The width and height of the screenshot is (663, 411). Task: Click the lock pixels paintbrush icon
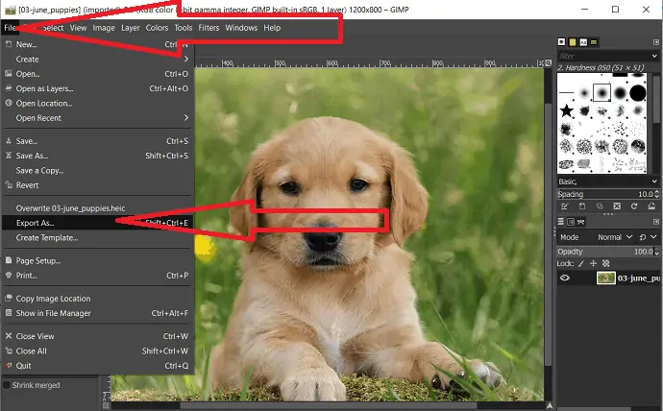click(583, 262)
